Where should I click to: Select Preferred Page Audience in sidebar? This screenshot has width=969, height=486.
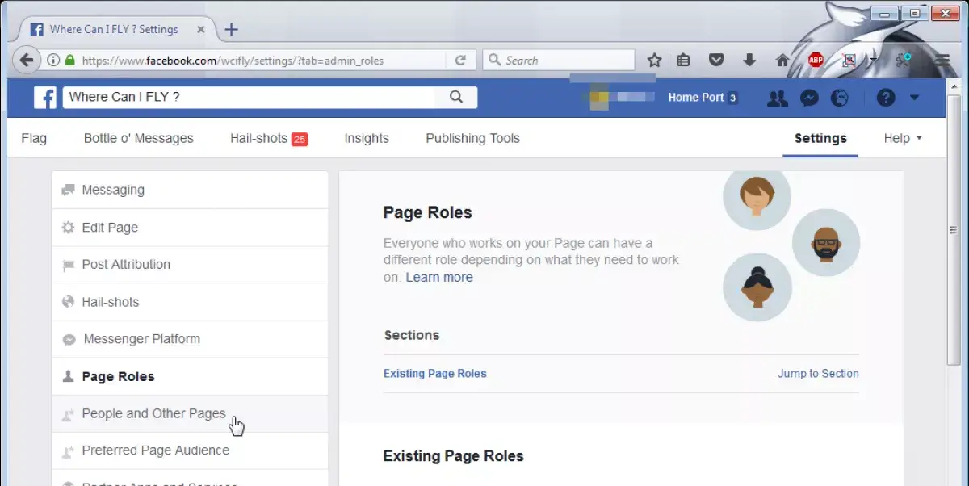pyautogui.click(x=190, y=450)
